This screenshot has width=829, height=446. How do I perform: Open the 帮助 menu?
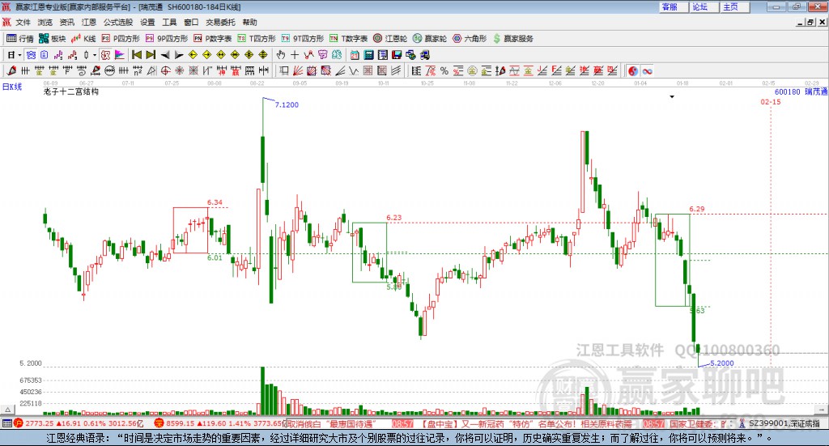click(x=249, y=22)
